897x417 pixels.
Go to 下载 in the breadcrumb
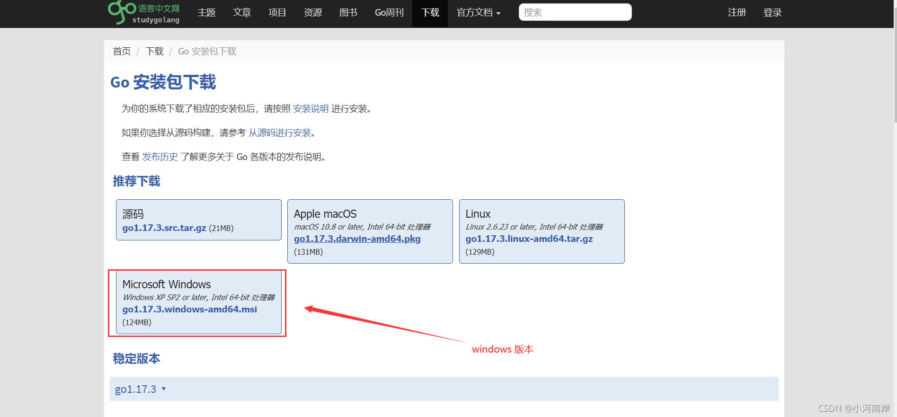(155, 51)
